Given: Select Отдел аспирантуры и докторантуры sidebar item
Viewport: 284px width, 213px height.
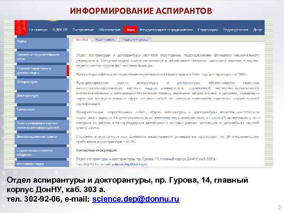Looking at the screenshot, I should 42,71.
